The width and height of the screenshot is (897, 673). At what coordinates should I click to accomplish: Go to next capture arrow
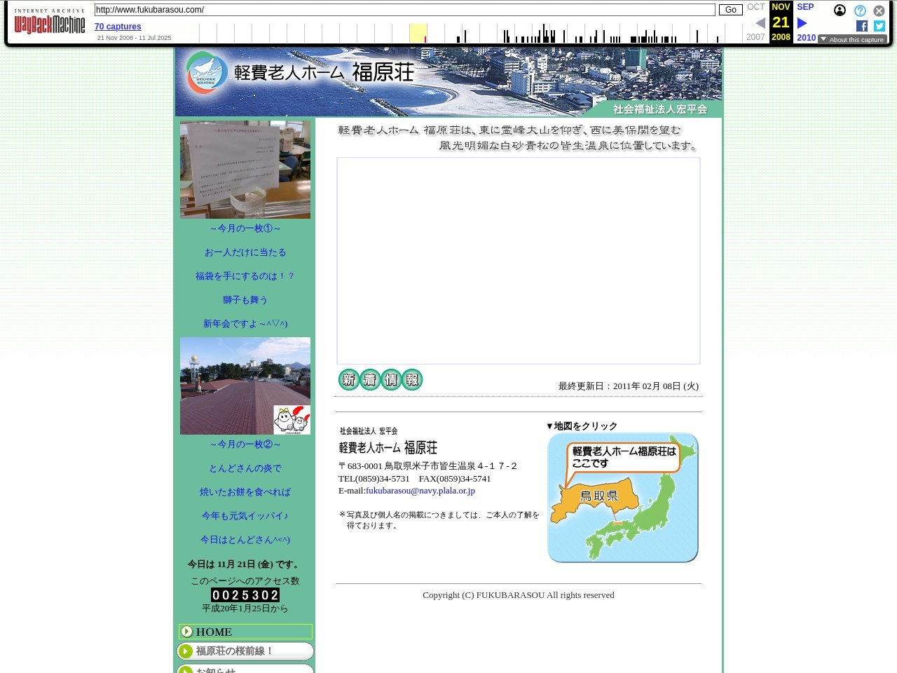click(x=802, y=23)
